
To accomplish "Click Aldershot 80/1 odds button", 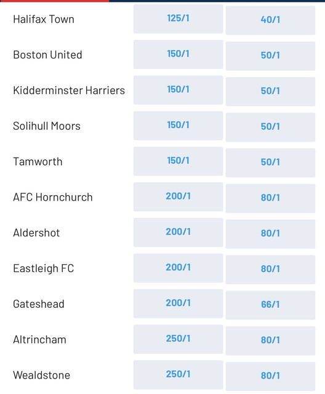I will click(x=270, y=234).
